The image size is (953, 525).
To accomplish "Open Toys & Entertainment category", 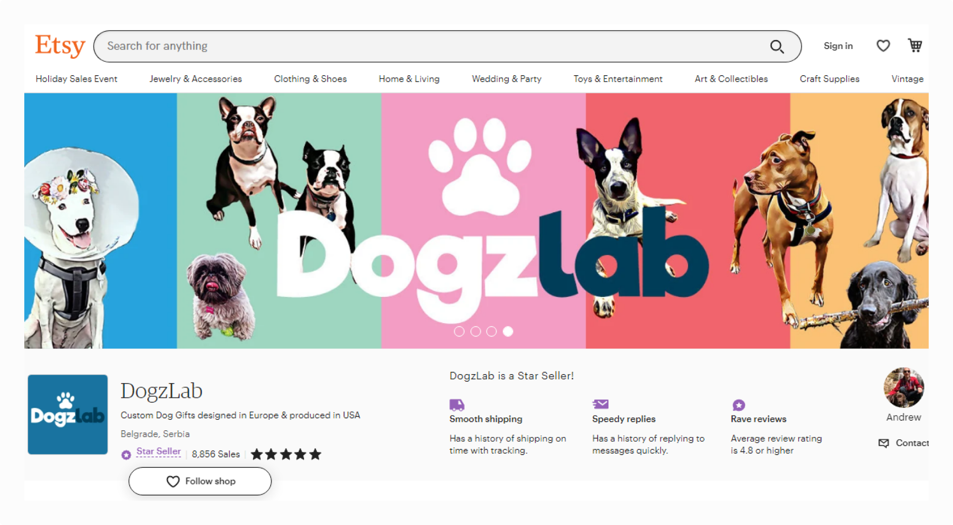I will click(x=618, y=79).
